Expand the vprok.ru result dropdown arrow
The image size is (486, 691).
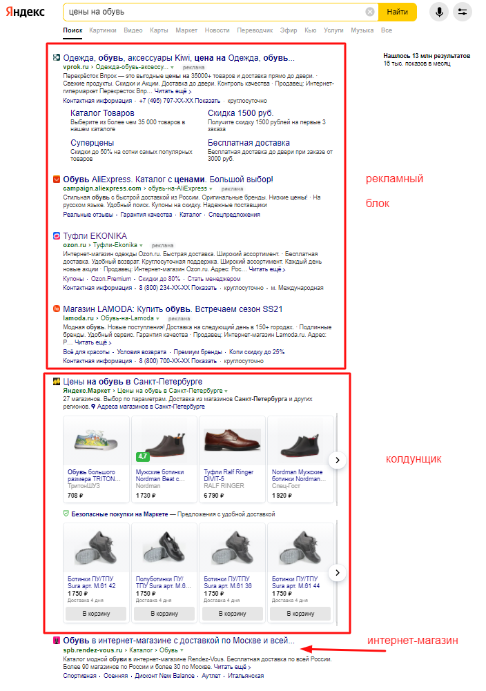coord(173,68)
